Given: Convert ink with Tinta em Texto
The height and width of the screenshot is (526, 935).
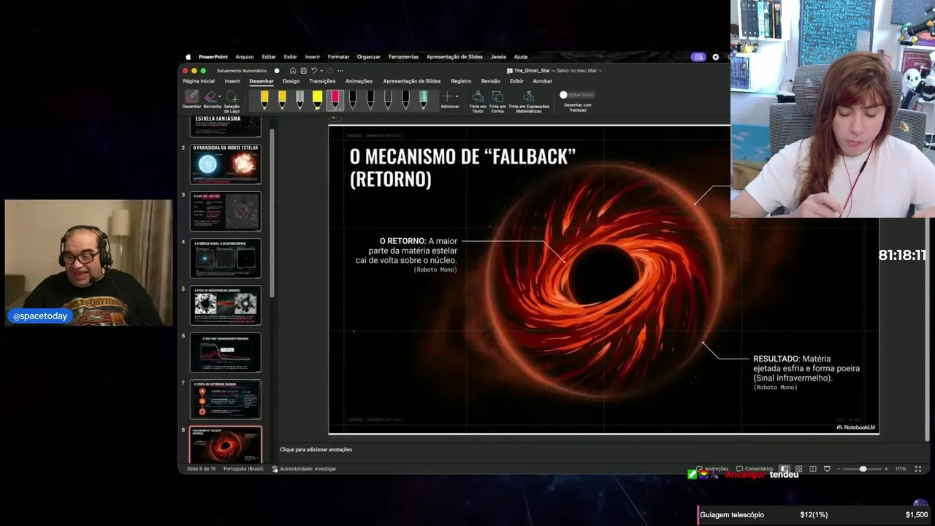Looking at the screenshot, I should pyautogui.click(x=477, y=101).
